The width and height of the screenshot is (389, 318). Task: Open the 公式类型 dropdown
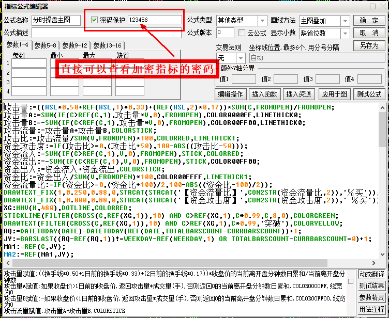[262, 21]
